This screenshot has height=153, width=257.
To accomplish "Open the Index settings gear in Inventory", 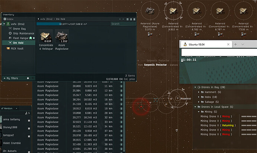I will point(5,19).
